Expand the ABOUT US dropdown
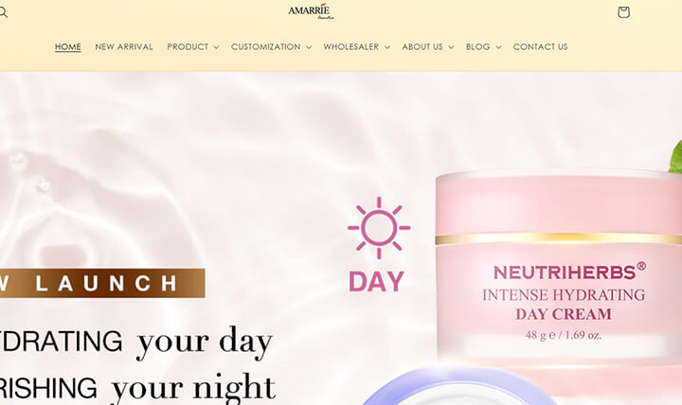682x405 pixels. [427, 46]
